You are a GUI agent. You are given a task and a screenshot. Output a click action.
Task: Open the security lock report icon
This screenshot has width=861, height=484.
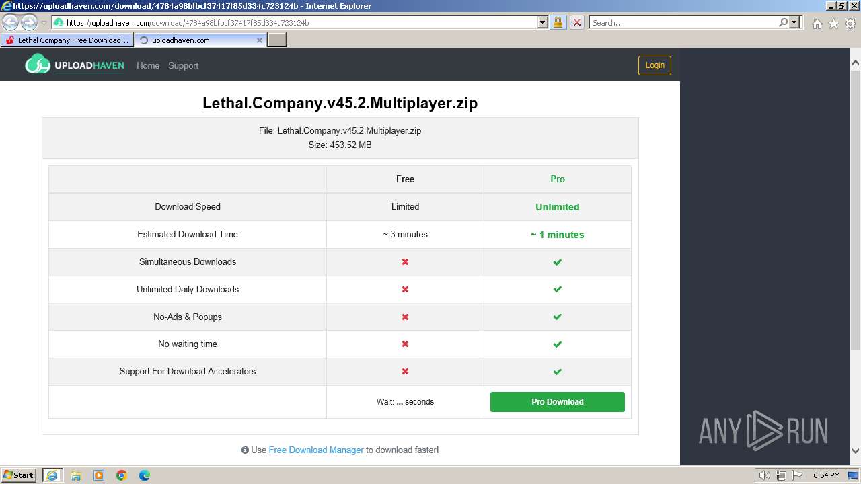558,22
